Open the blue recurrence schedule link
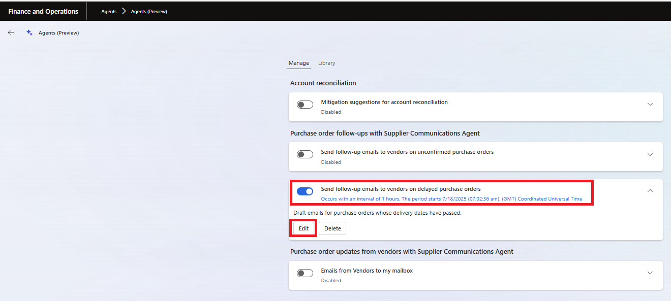The image size is (671, 301). point(451,199)
